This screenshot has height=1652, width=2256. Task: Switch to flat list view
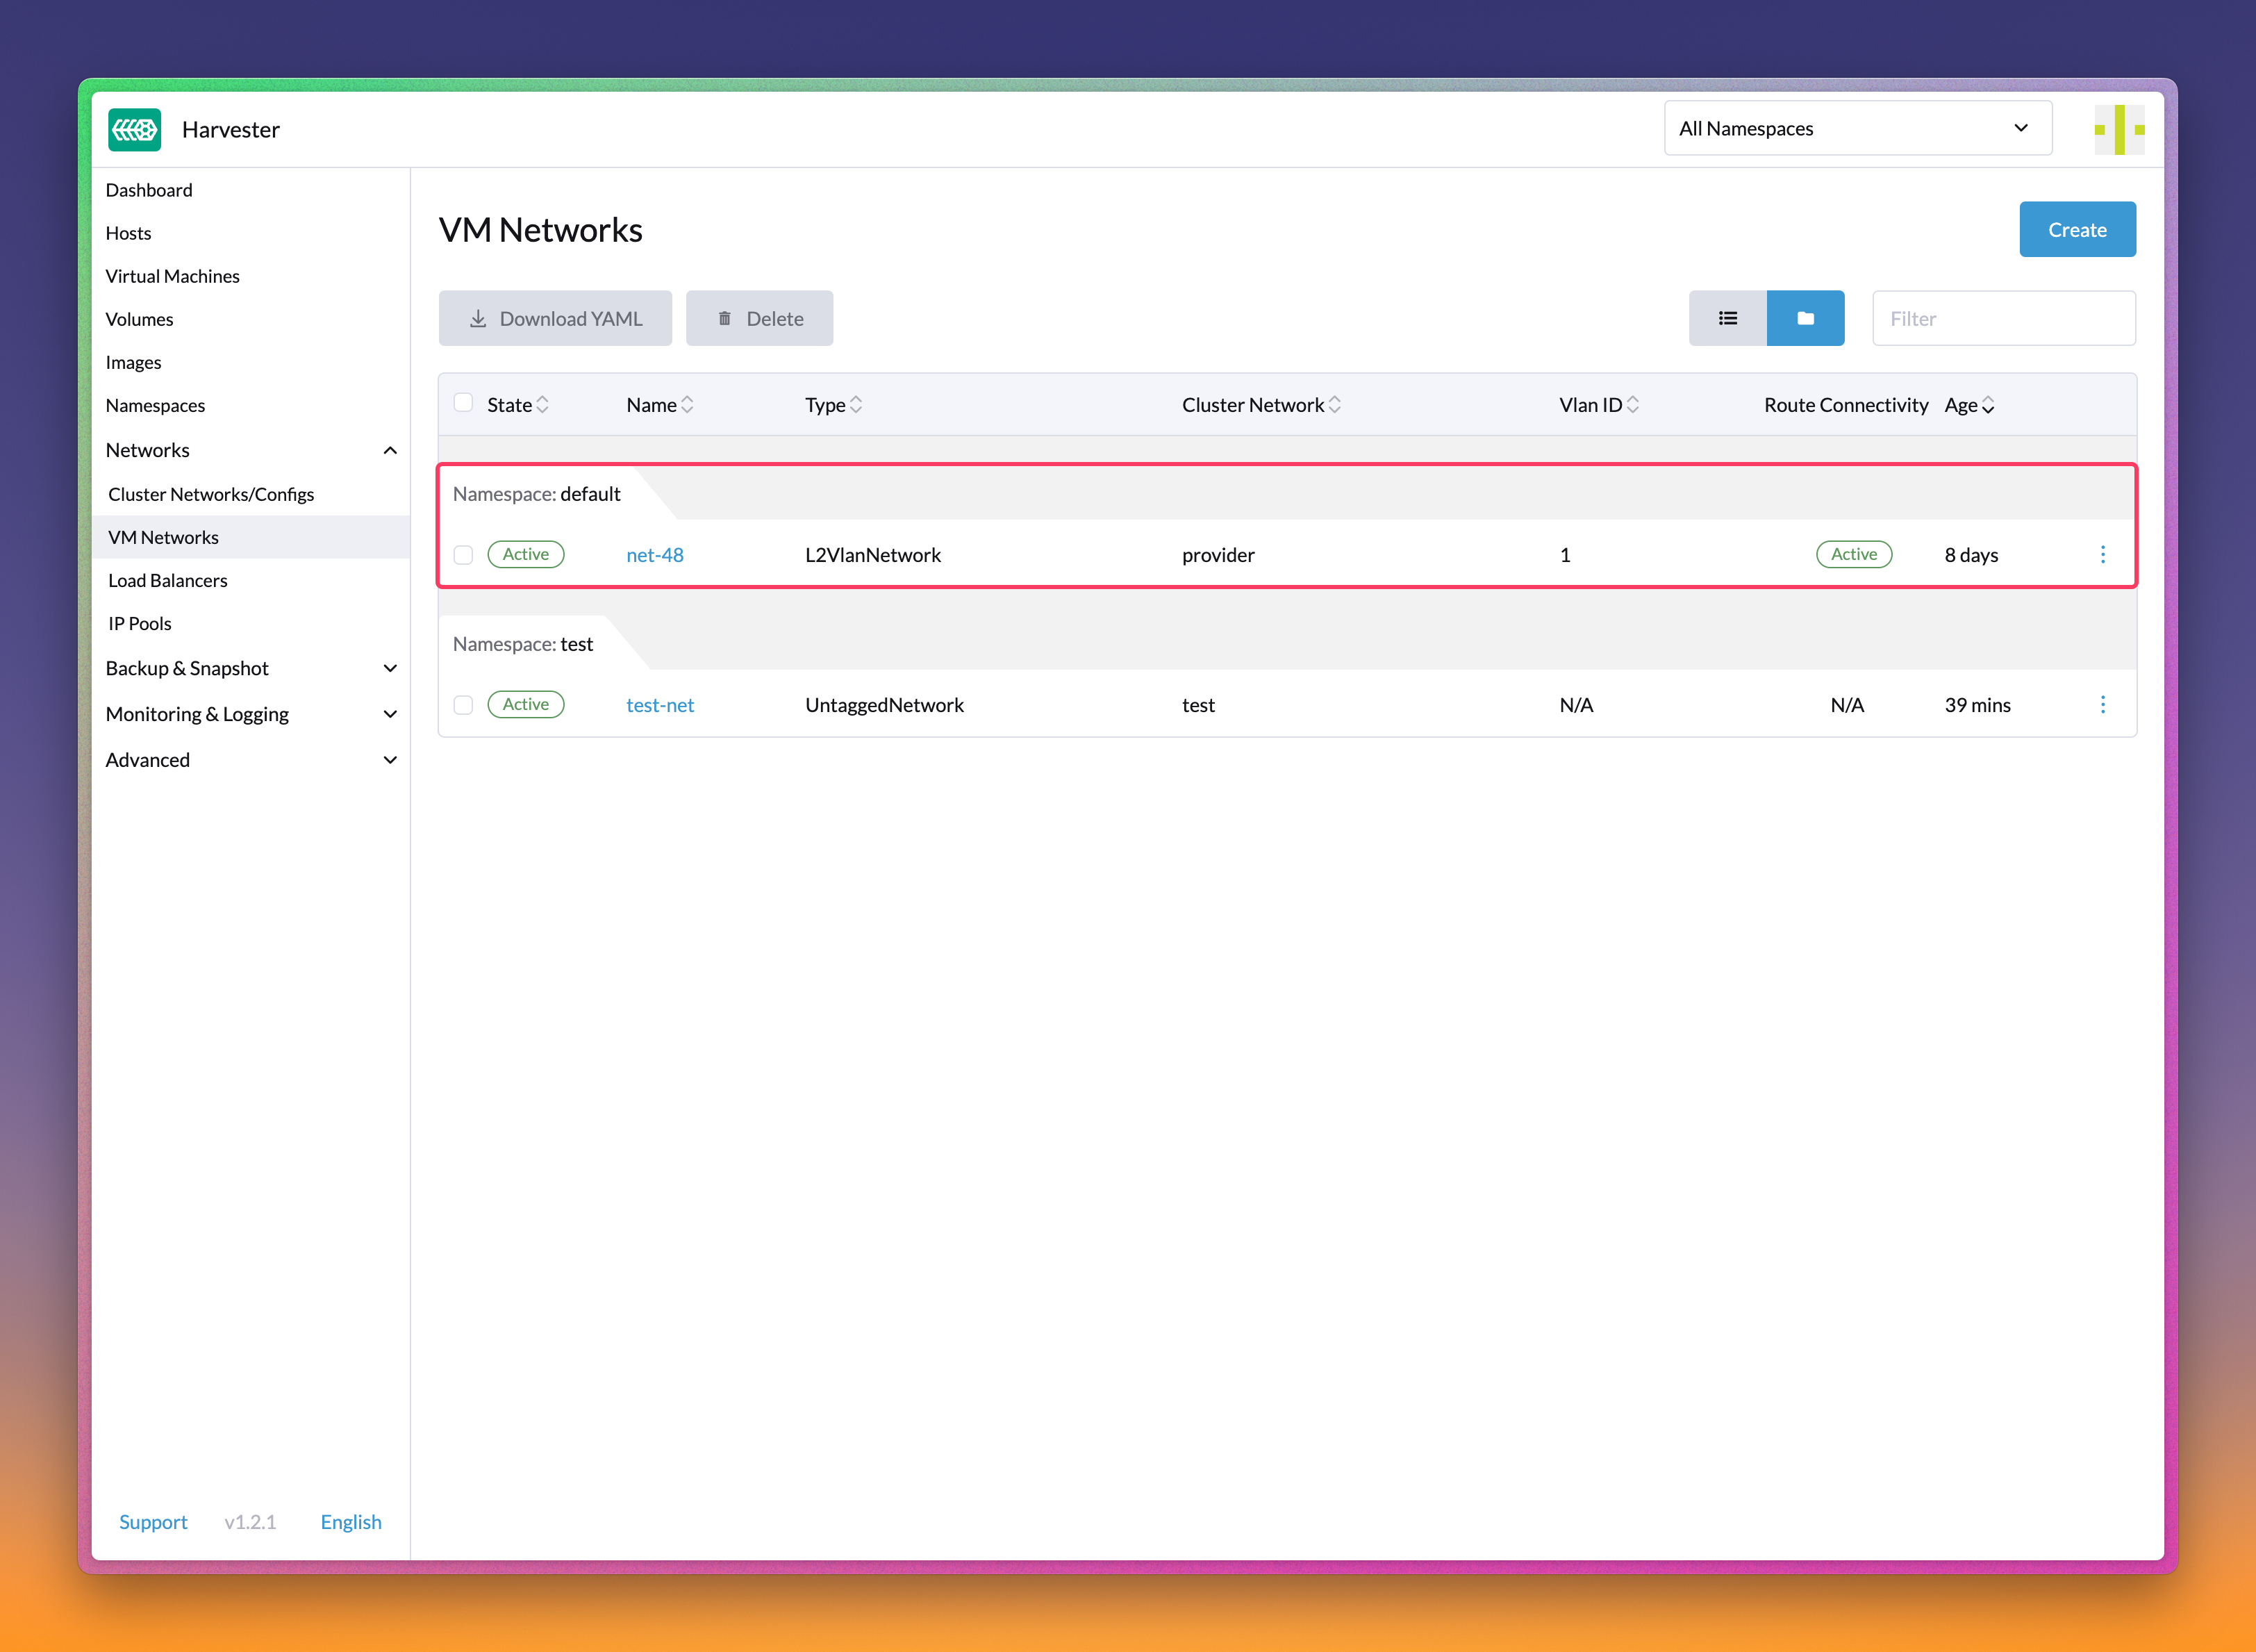pyautogui.click(x=1727, y=318)
